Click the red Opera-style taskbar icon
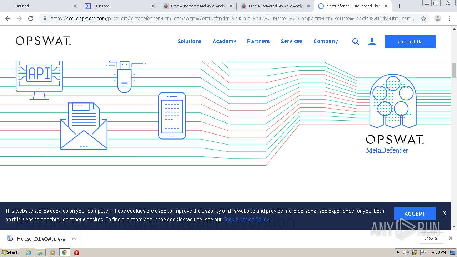The height and width of the screenshot is (257, 457). [x=76, y=252]
